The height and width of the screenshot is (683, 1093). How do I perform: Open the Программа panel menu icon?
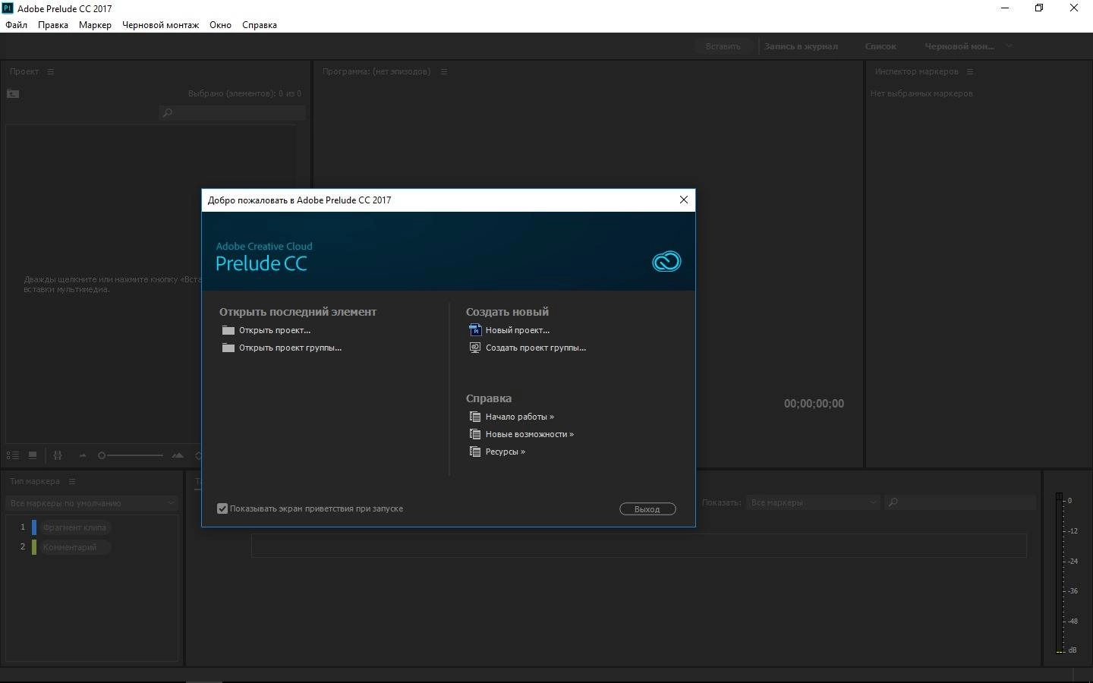(444, 71)
